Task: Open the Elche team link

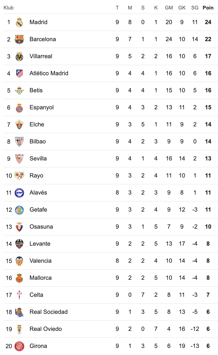Action: pos(37,124)
